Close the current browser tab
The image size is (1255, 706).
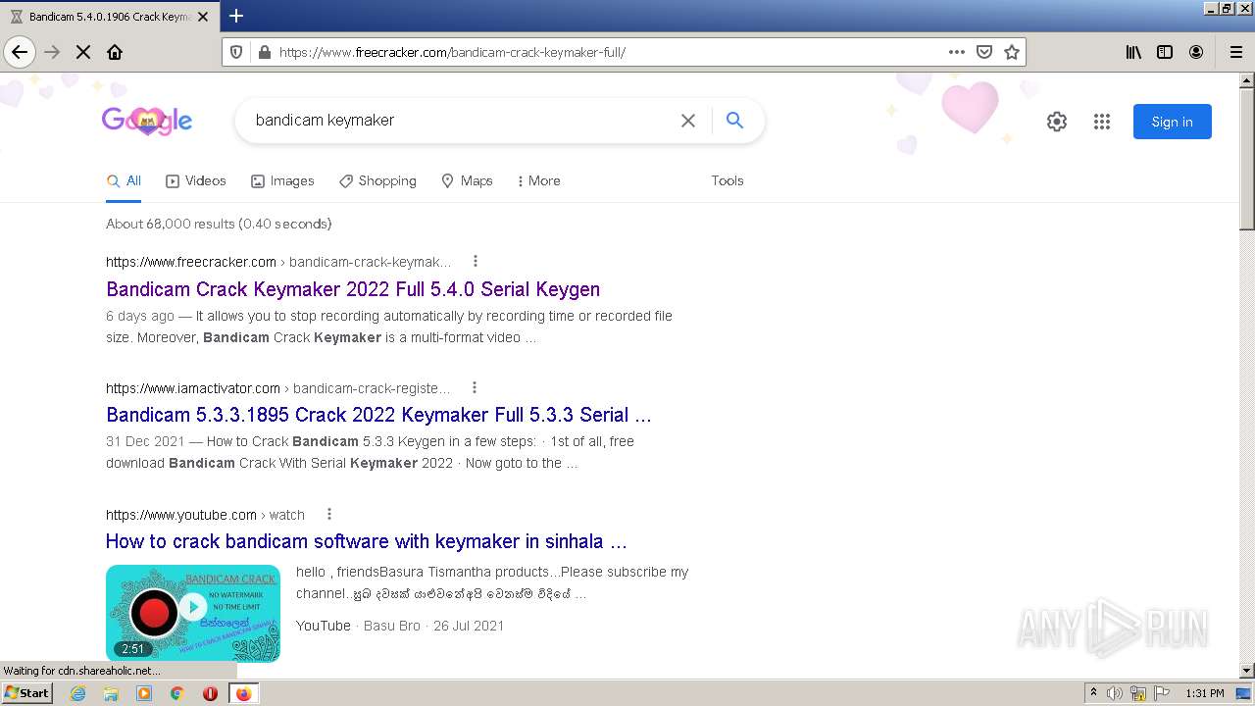pos(203,17)
